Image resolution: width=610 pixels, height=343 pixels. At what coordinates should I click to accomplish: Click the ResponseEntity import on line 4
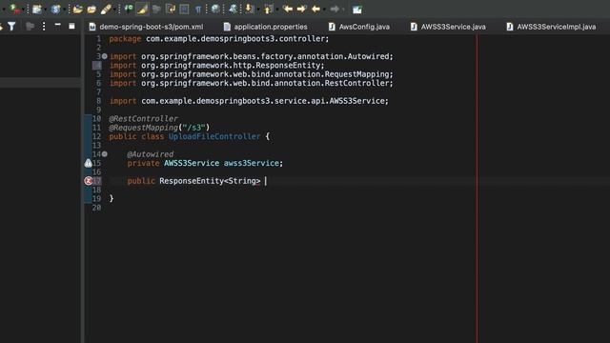(217, 66)
